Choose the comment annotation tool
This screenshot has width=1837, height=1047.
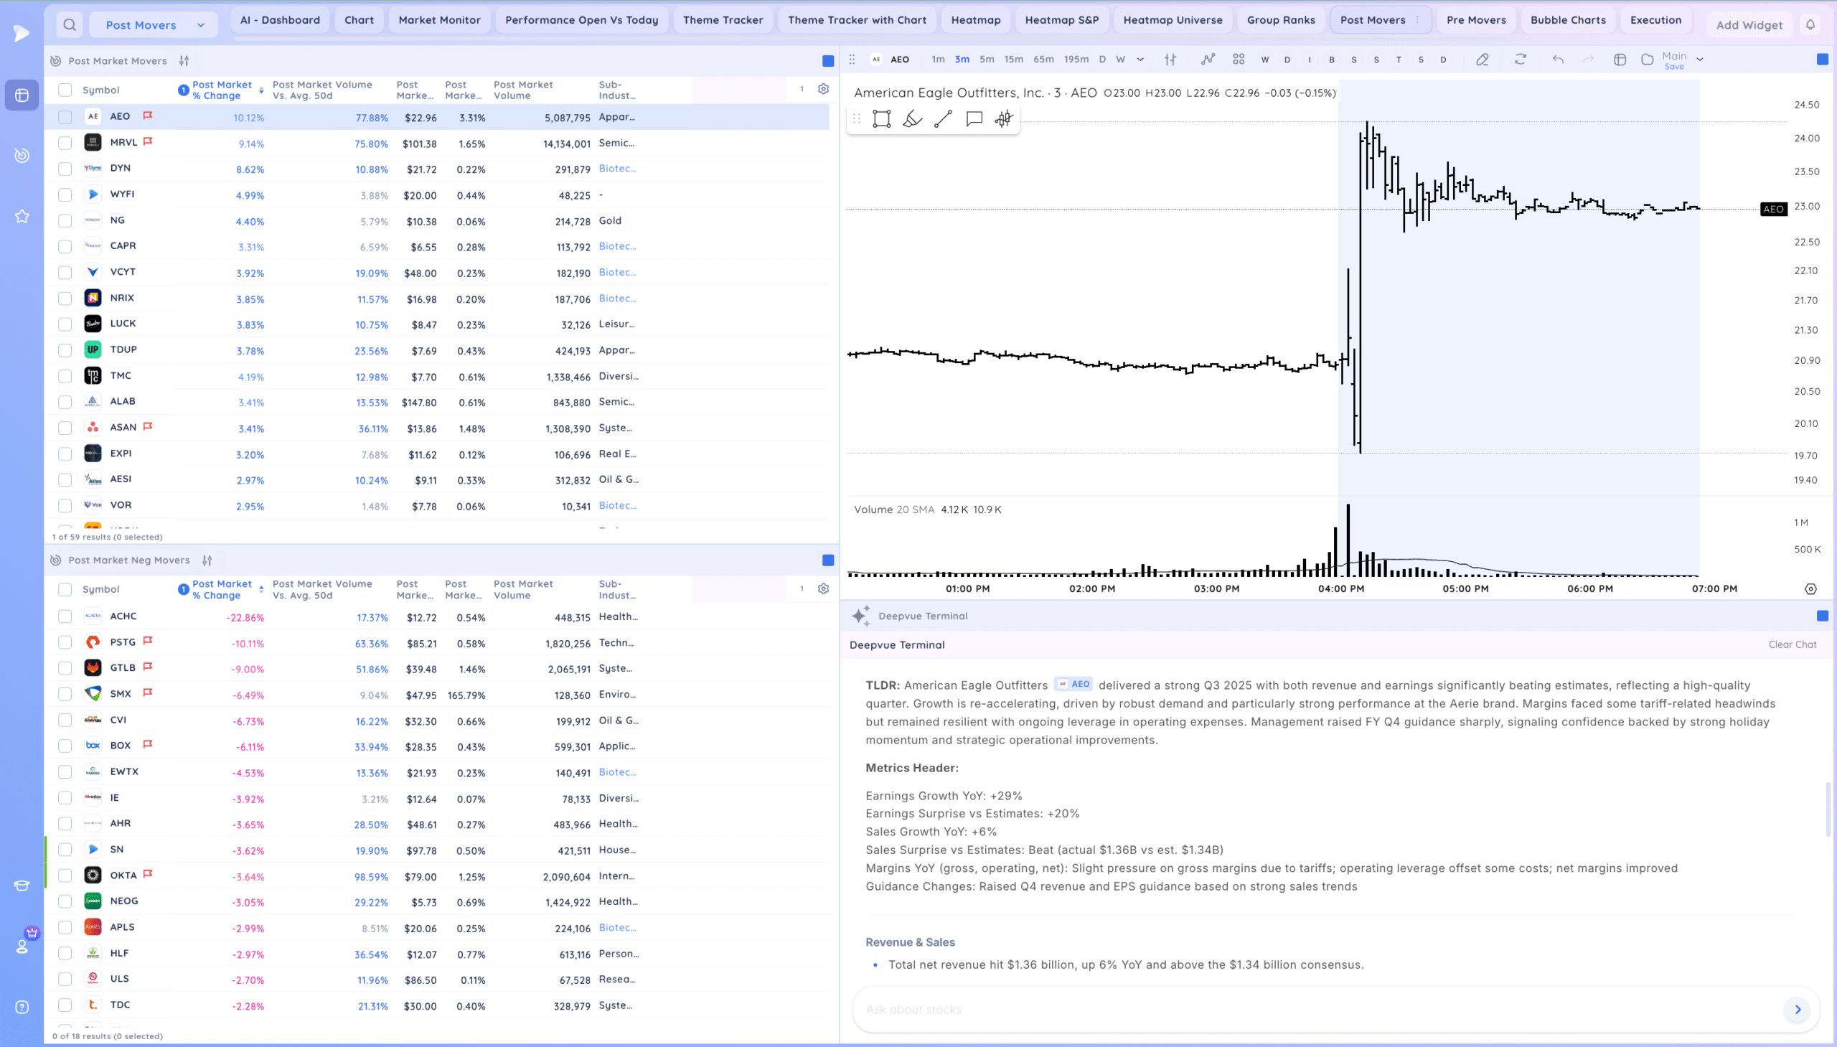point(974,118)
